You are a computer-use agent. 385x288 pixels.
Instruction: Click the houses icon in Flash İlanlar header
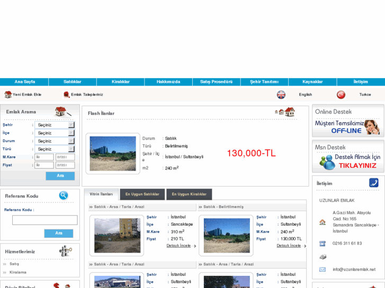tap(285, 112)
